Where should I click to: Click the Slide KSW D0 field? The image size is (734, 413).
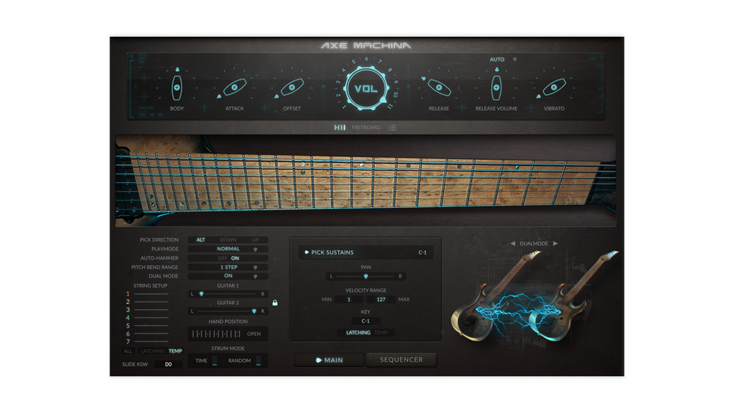[168, 364]
